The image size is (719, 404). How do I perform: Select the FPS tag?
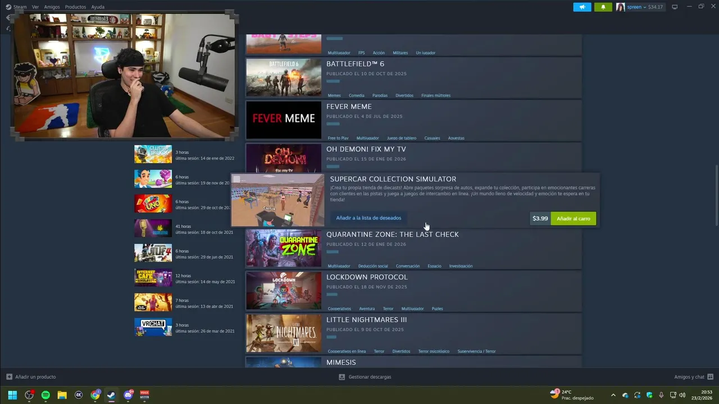(x=361, y=53)
